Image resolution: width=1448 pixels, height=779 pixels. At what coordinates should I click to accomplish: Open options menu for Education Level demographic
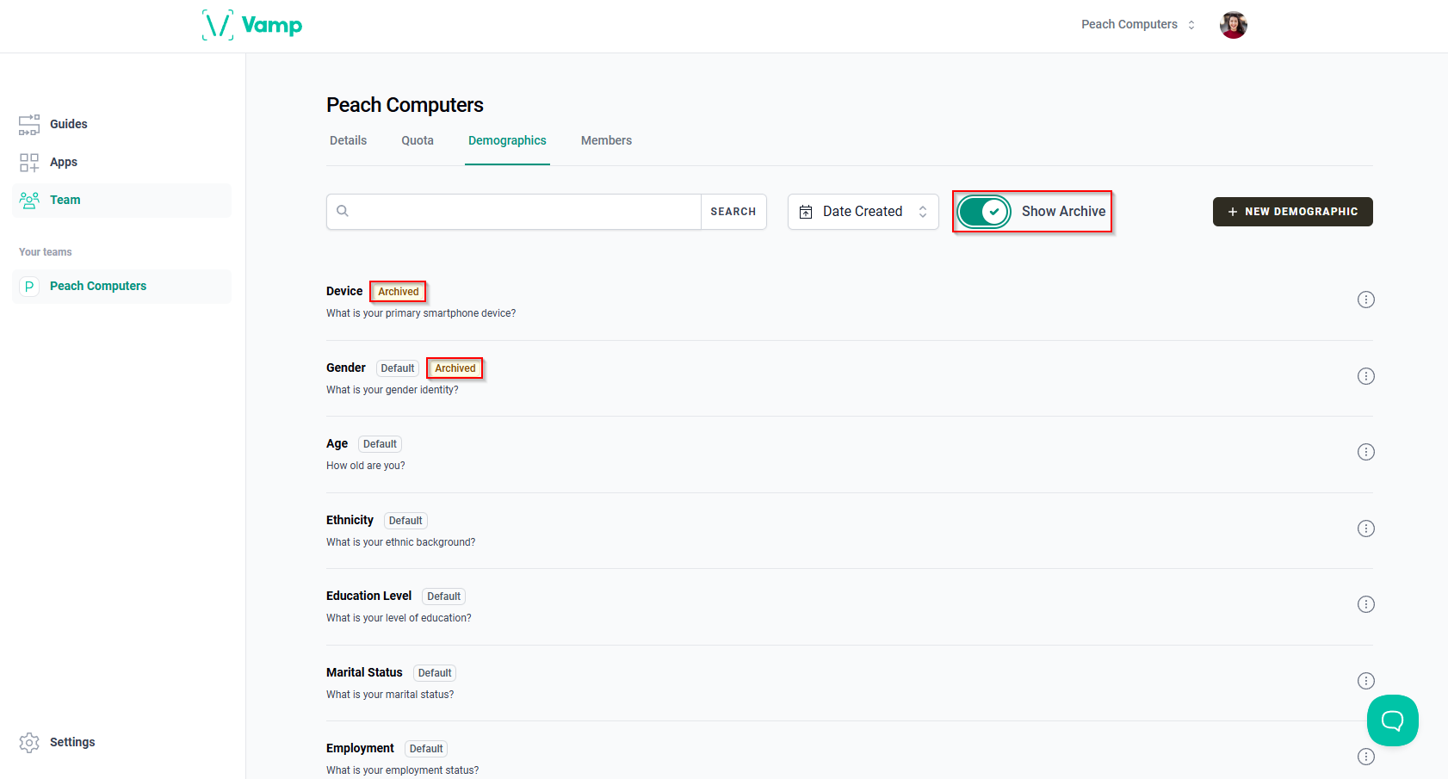[x=1366, y=604]
